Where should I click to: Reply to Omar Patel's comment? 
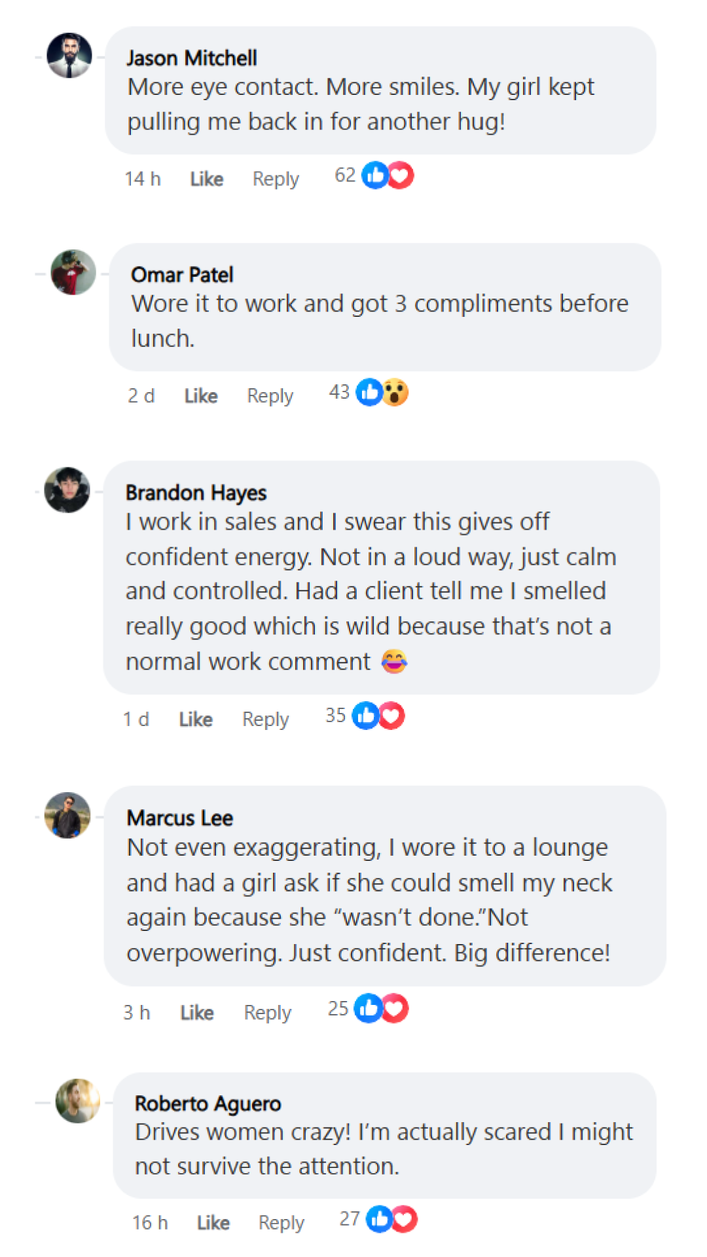pos(270,395)
